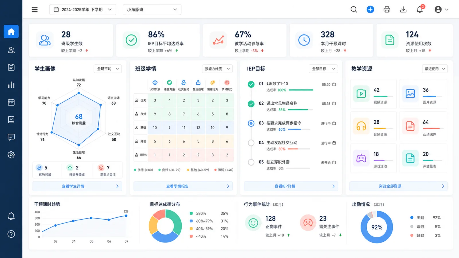This screenshot has width=459, height=258.
Task: Click the download icon
Action: point(403,9)
